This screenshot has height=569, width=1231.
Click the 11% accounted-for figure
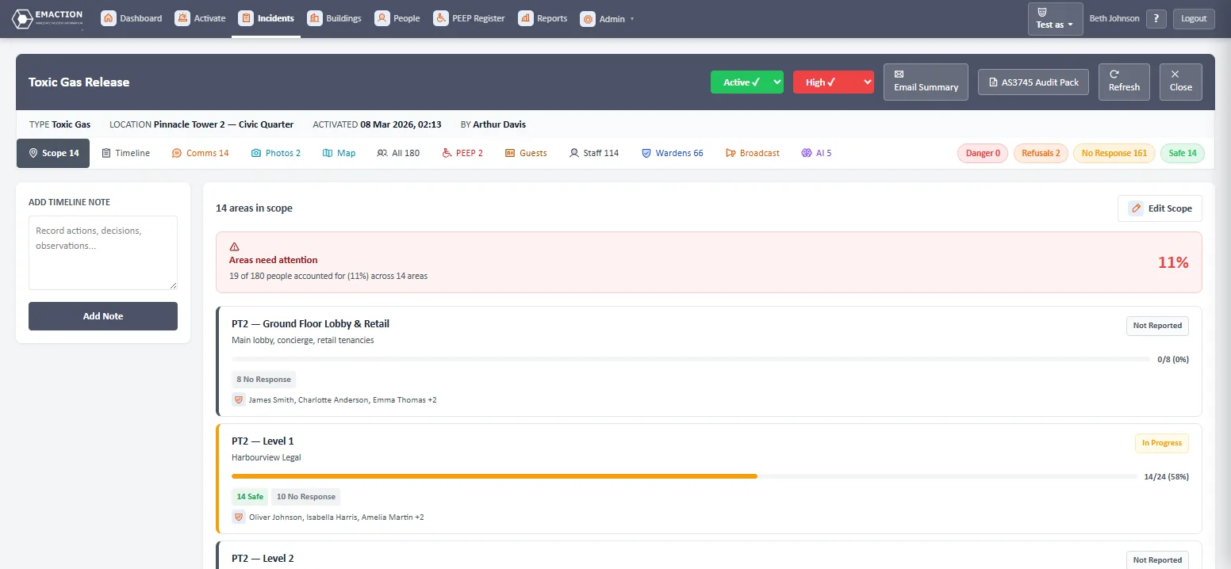point(1173,262)
